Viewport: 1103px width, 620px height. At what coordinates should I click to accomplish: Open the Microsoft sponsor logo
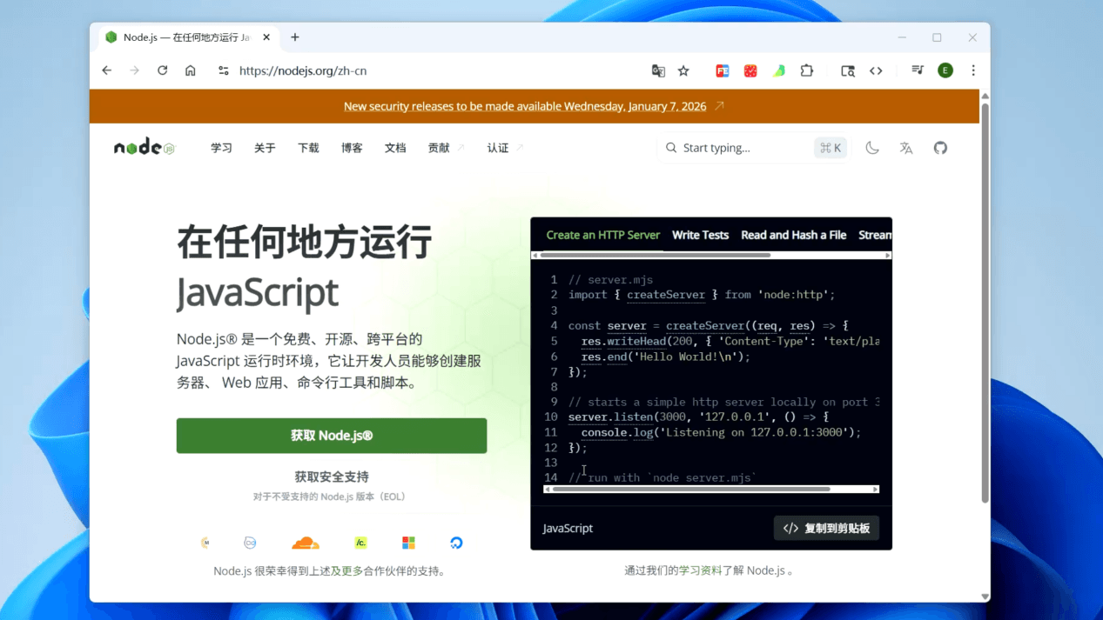[x=408, y=543]
